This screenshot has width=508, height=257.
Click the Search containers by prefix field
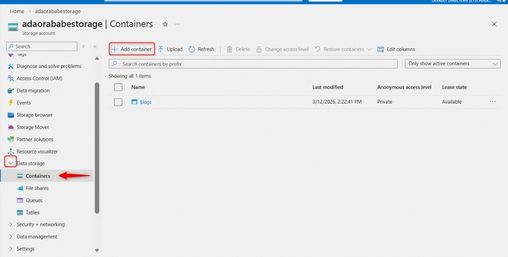coord(253,63)
